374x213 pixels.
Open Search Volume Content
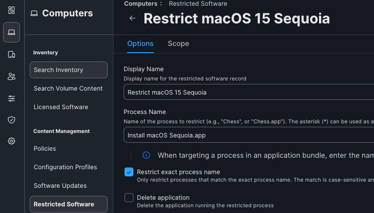point(68,88)
